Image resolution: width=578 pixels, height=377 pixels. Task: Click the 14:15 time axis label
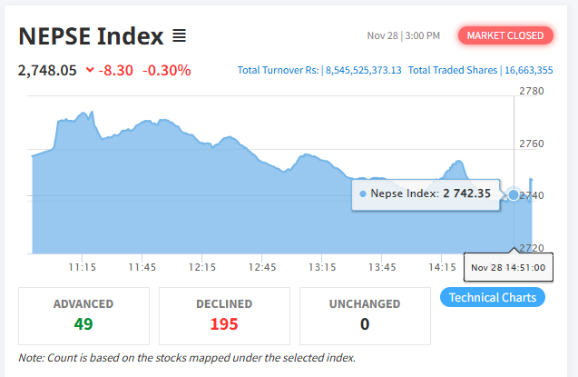(x=442, y=267)
